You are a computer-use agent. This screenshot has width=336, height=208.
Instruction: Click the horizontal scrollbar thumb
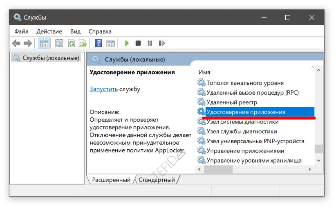pyautogui.click(x=218, y=169)
